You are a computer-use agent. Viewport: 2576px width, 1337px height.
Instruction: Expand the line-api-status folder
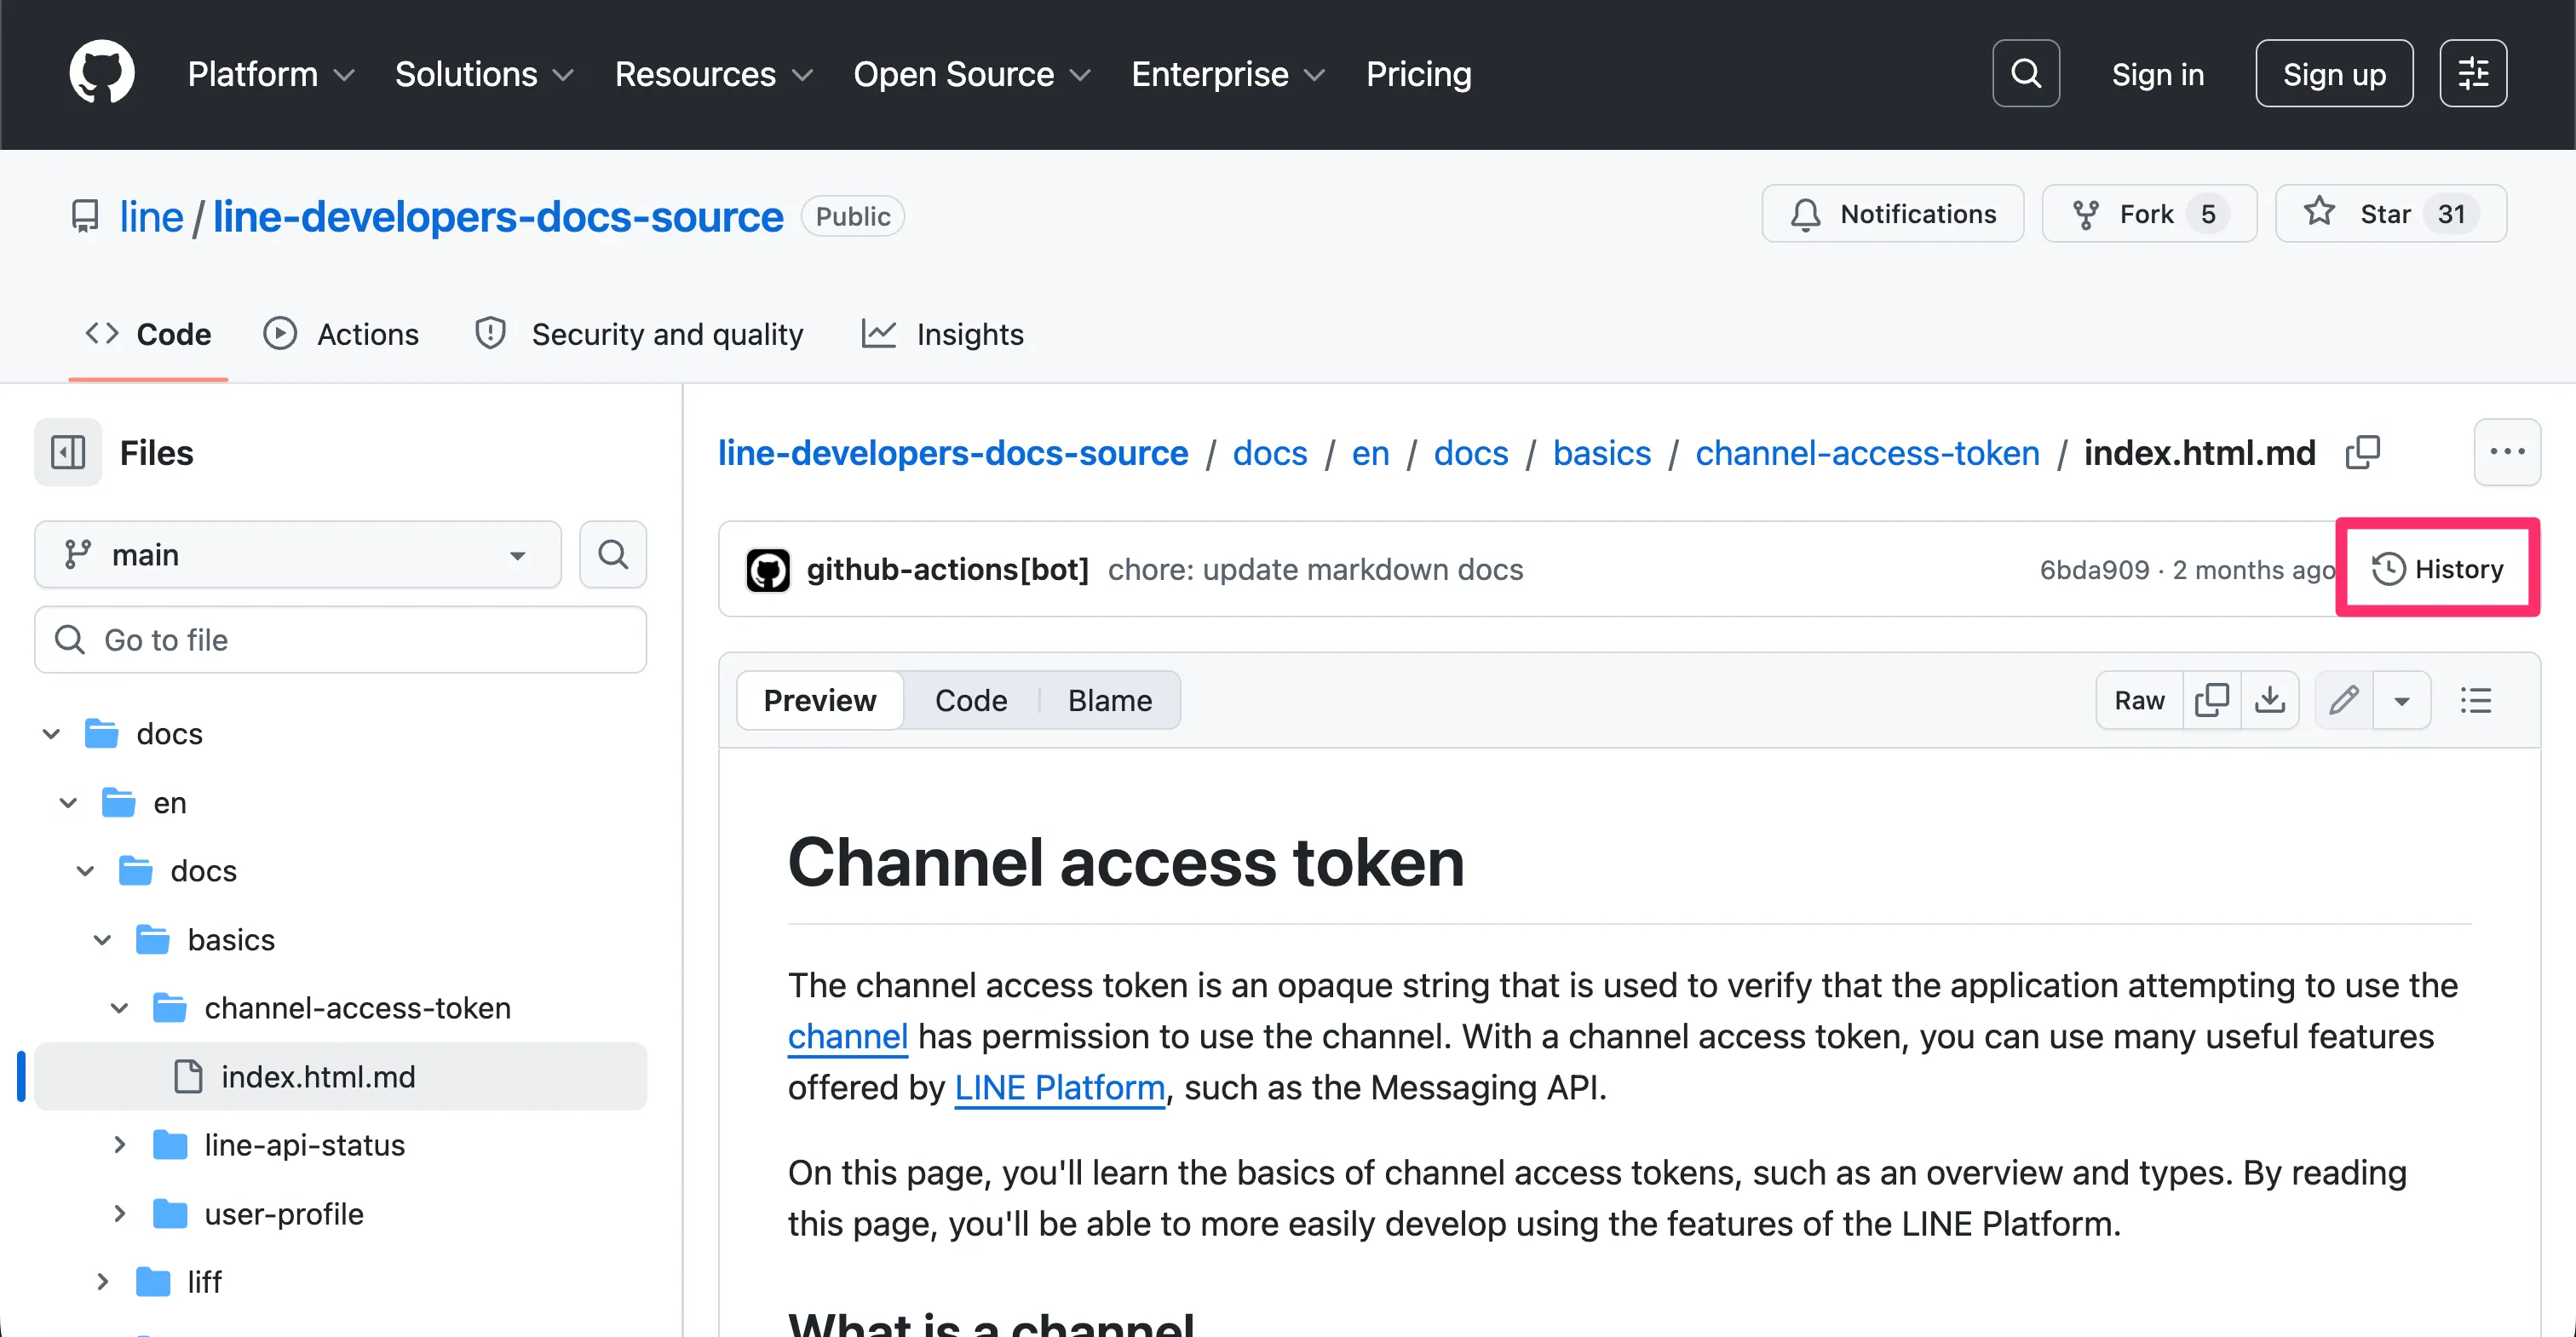pyautogui.click(x=119, y=1145)
